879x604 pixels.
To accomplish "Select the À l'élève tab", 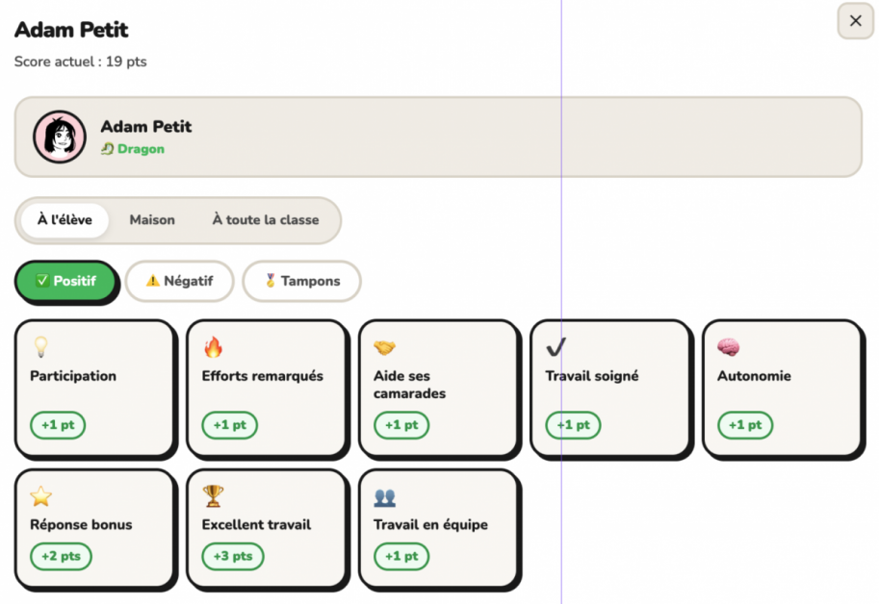I will tap(65, 220).
